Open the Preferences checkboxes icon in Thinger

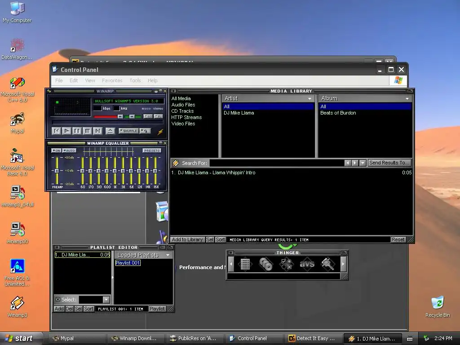(x=286, y=264)
